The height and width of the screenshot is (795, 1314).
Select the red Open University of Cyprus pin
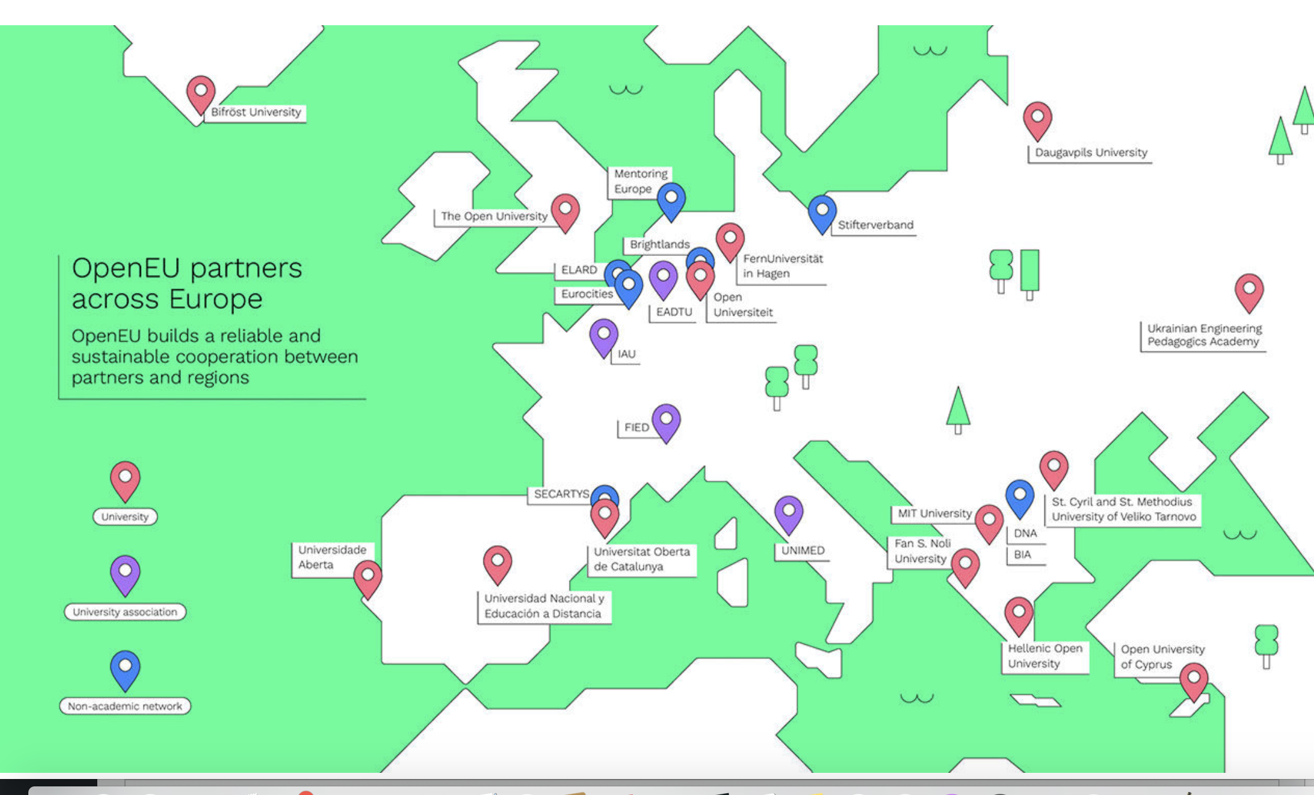1194,682
